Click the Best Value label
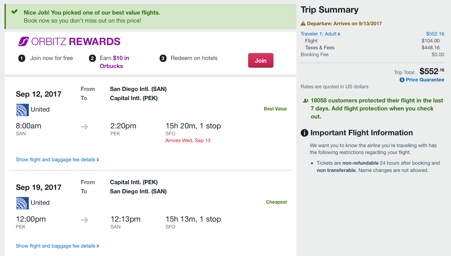 coord(275,109)
